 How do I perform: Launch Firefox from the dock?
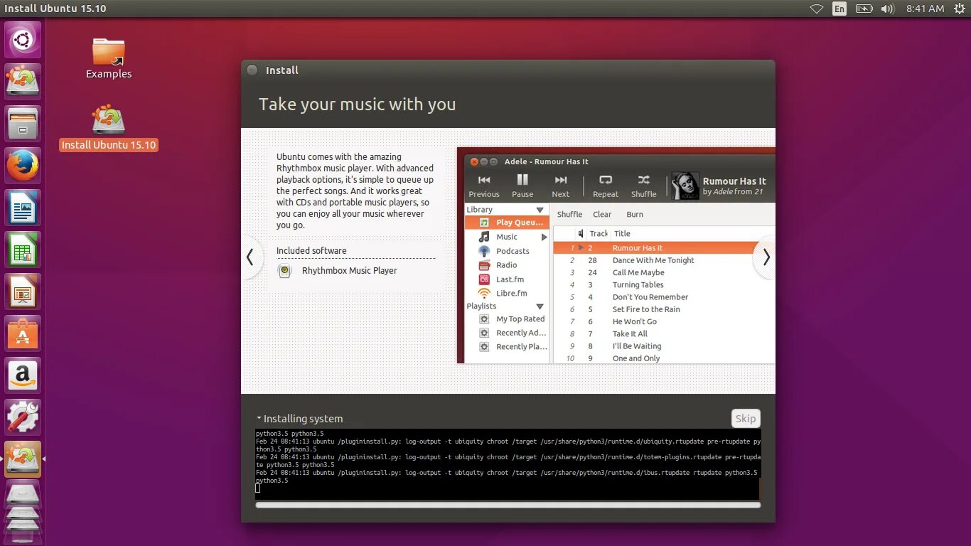tap(23, 166)
